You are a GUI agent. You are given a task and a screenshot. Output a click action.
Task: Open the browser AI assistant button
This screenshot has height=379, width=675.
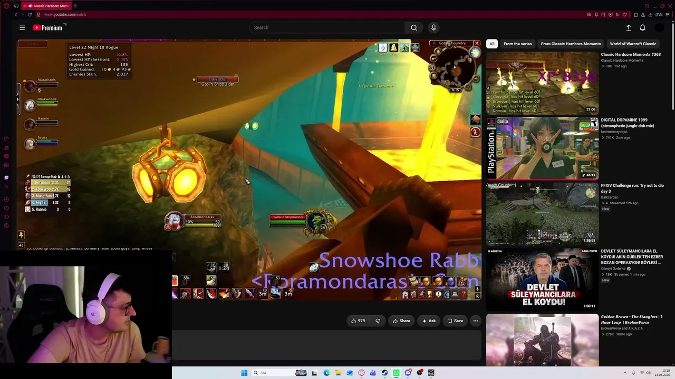660,15
